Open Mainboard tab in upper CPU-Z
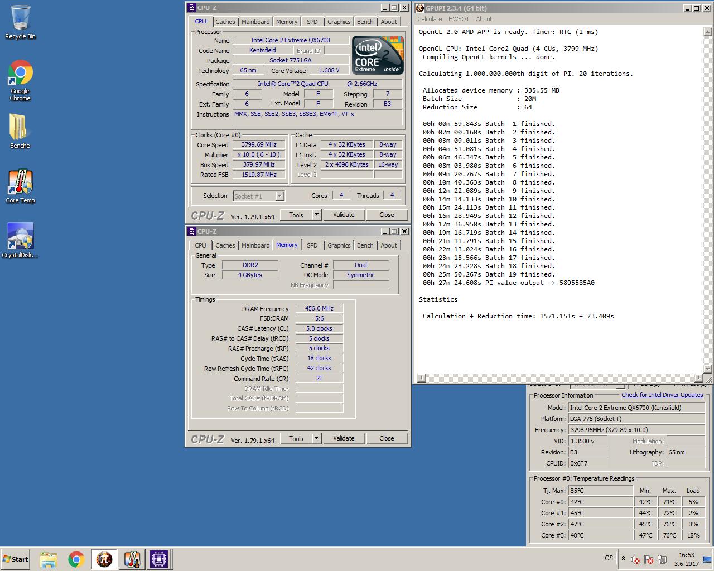Viewport: 714px width, 571px height. click(255, 22)
